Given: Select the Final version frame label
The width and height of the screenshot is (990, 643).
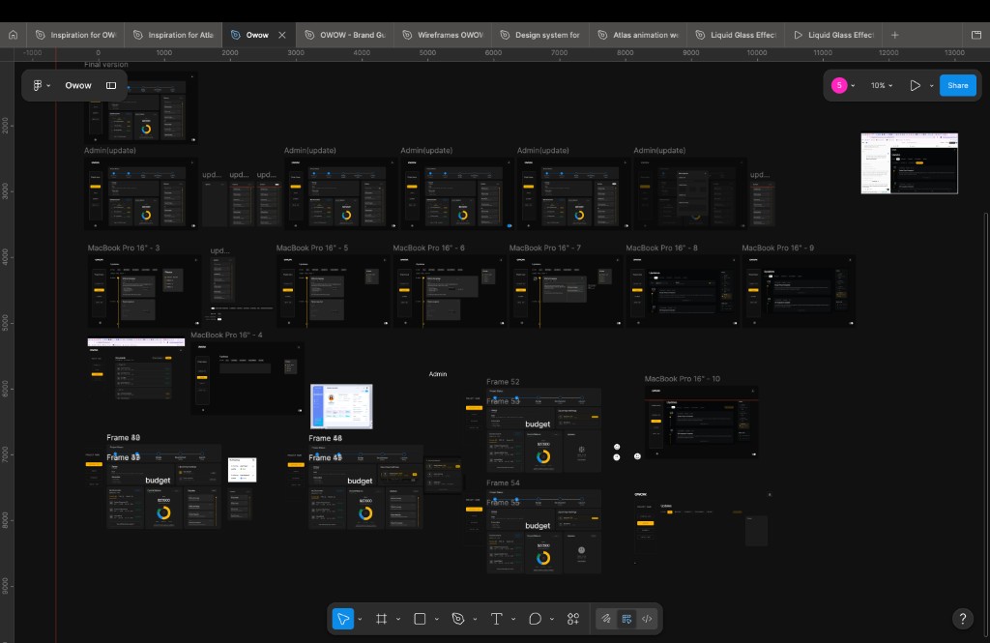Looking at the screenshot, I should (x=106, y=65).
